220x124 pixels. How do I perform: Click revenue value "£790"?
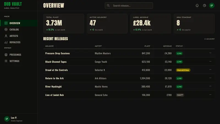pyautogui.click(x=169, y=95)
